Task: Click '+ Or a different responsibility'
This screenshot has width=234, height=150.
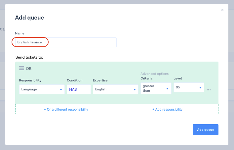Action: tap(66, 109)
